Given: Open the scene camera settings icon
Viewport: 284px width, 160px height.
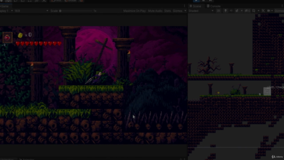Looking at the screenshot, I should 269,11.
